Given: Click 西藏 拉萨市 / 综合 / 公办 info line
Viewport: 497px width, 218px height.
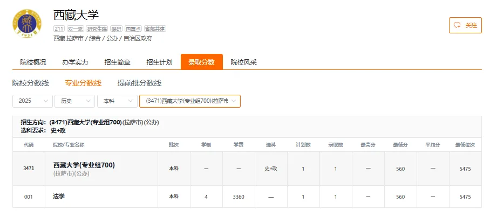Looking at the screenshot, I should (x=103, y=39).
